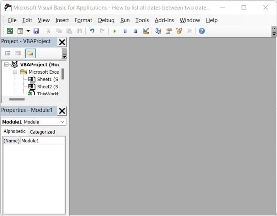Toggle Design Mode icon in toolbar
Viewport: 277px width, 216px height.
point(146,31)
